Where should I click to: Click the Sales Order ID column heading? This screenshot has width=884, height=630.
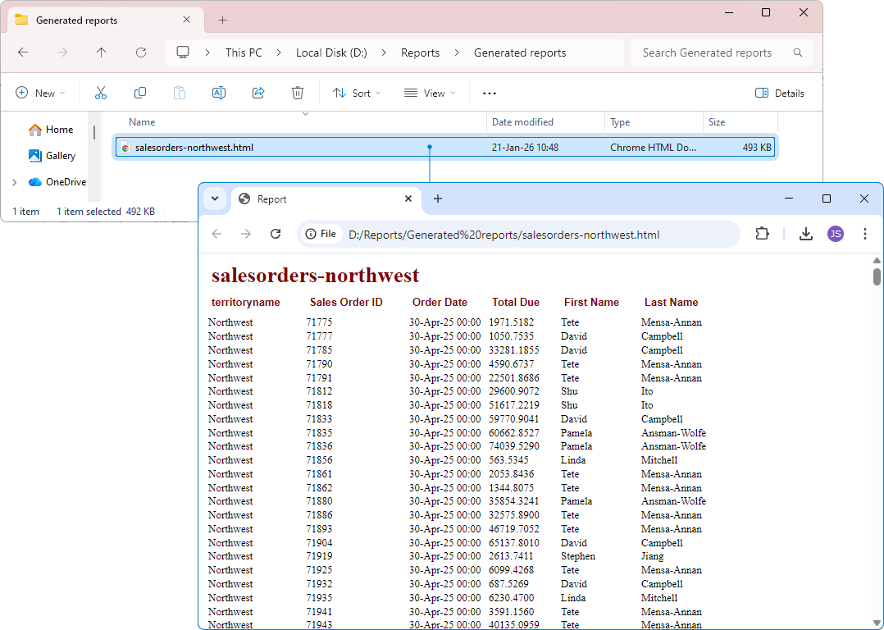point(346,303)
